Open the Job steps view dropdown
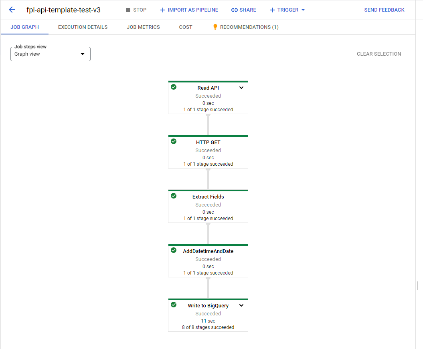Screen dimensions: 423x349 [x=51, y=54]
